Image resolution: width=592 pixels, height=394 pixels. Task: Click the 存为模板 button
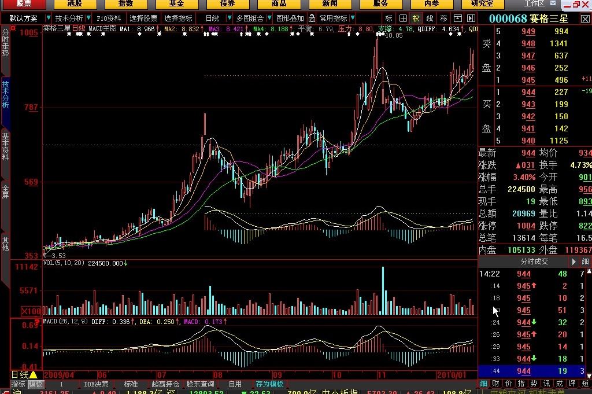coord(269,384)
